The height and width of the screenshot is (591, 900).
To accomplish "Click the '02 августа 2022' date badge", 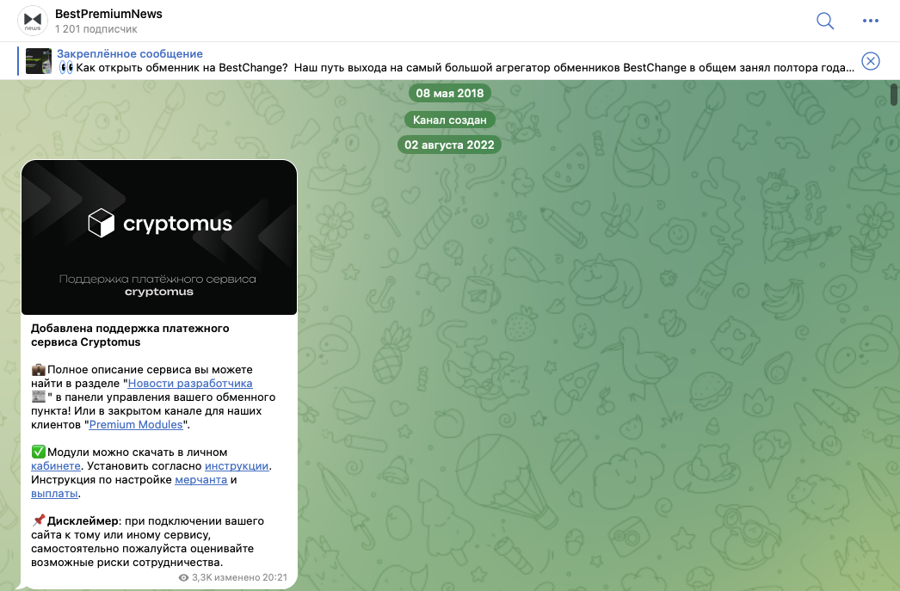I will [x=449, y=145].
